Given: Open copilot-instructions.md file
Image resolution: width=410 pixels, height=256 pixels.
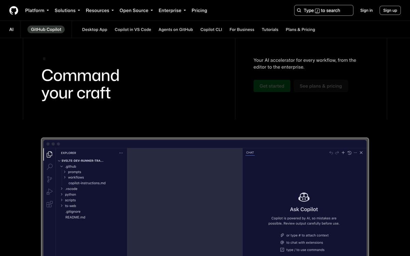Looking at the screenshot, I should click(x=87, y=183).
